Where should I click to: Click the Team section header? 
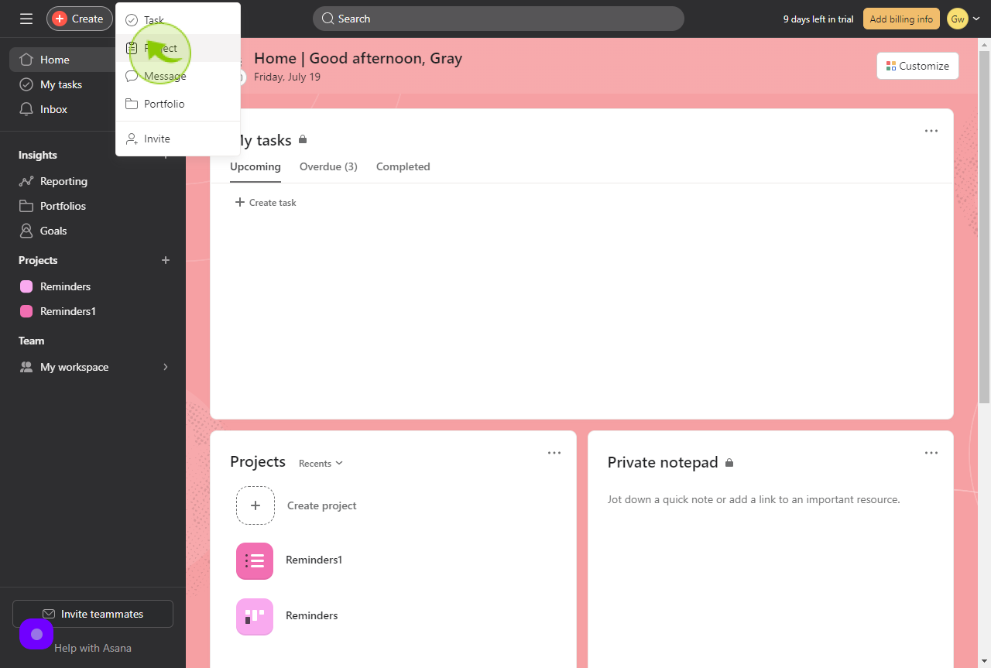[x=32, y=341]
